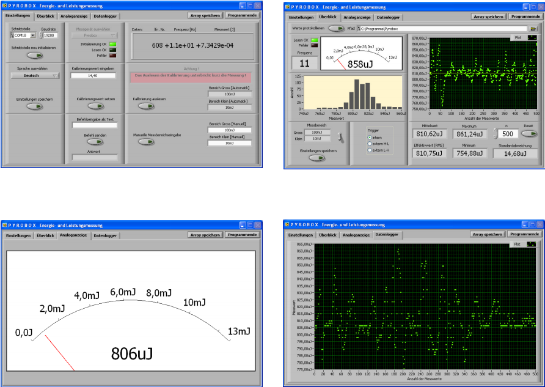The image size is (545, 387).
Task: Click the Fehler indicator in the Einstellungen window
Action: pos(112,55)
